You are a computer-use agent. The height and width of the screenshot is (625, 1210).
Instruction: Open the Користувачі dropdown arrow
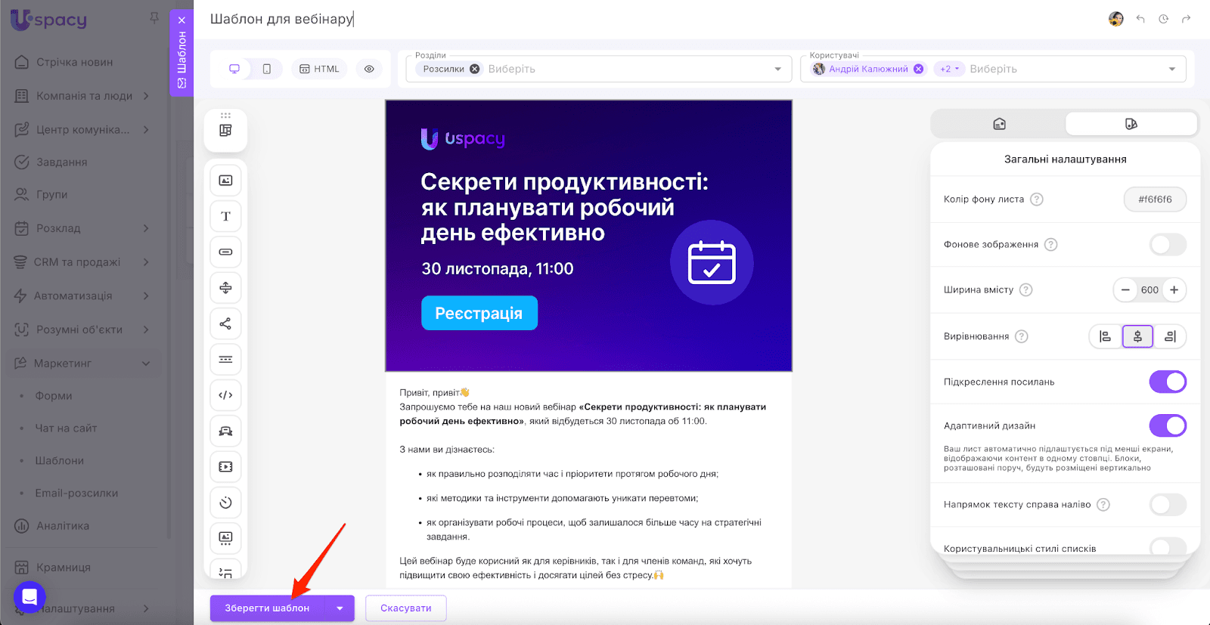point(1172,69)
